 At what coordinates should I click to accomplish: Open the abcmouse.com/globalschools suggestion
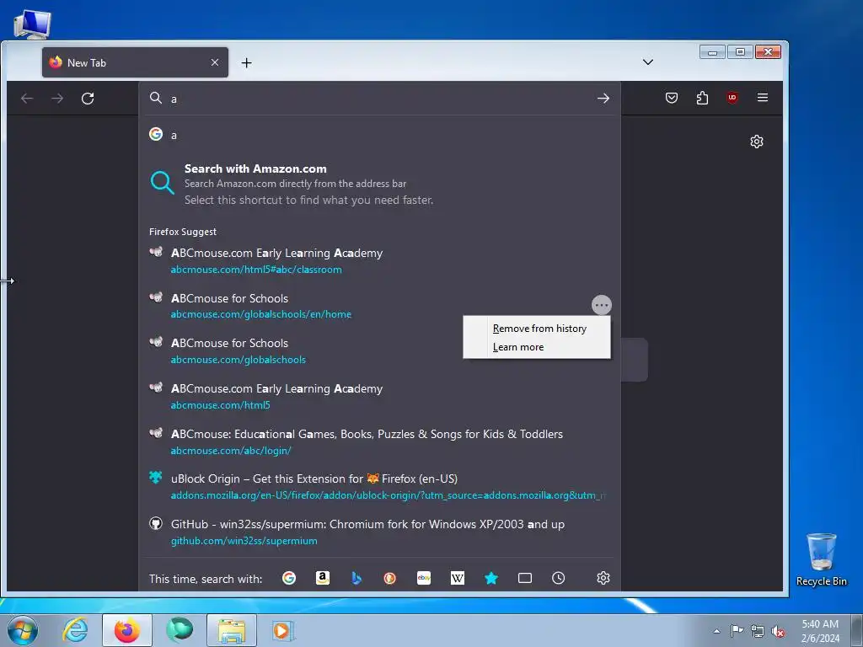pos(380,351)
